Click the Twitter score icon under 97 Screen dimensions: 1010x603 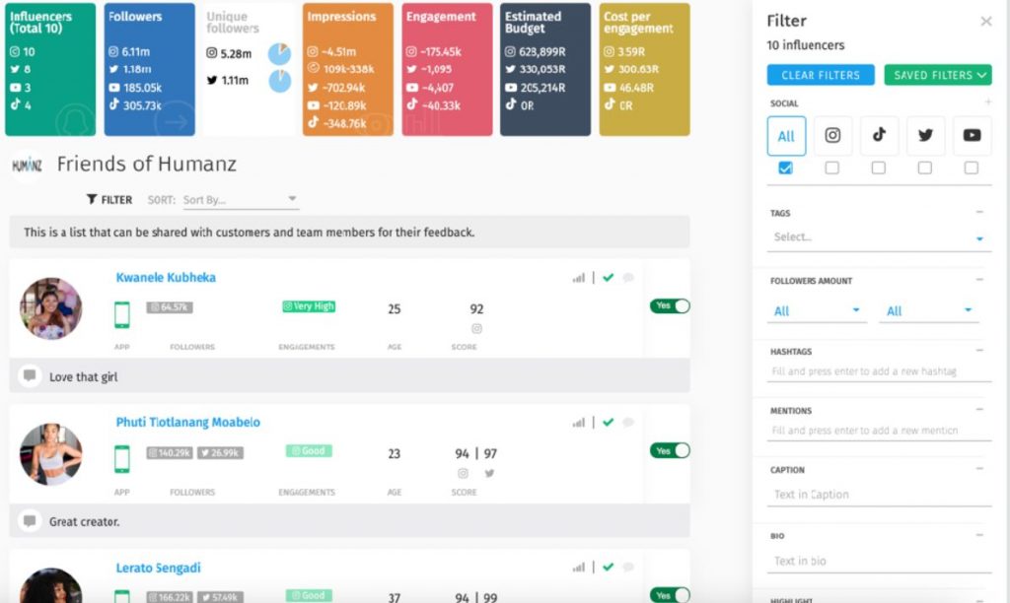[489, 474]
